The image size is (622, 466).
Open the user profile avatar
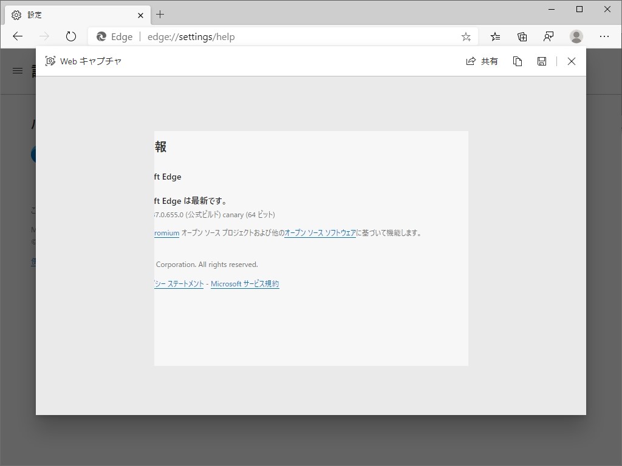576,36
